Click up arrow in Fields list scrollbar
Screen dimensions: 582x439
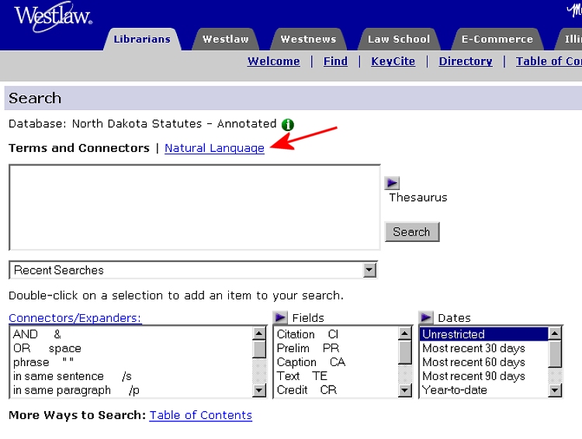(x=404, y=334)
